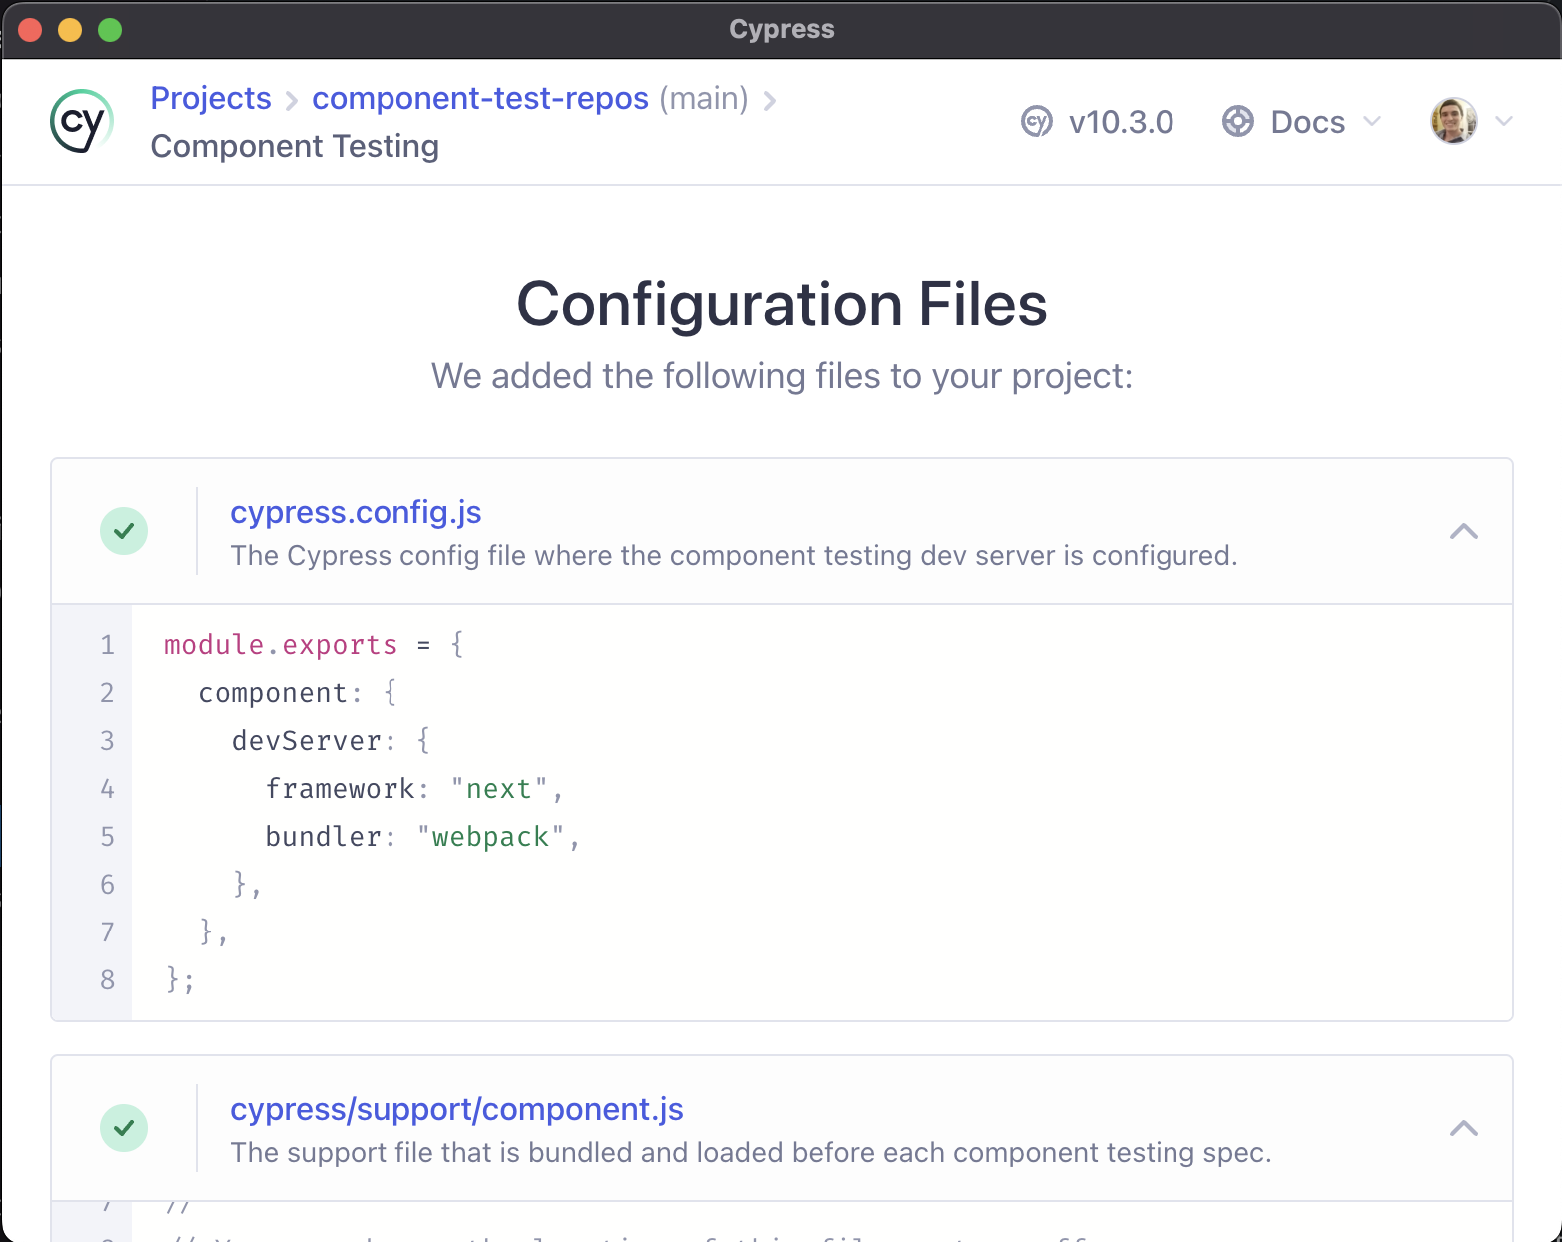Click the green checkmark for cypress.config.js
The height and width of the screenshot is (1242, 1562).
(x=124, y=531)
